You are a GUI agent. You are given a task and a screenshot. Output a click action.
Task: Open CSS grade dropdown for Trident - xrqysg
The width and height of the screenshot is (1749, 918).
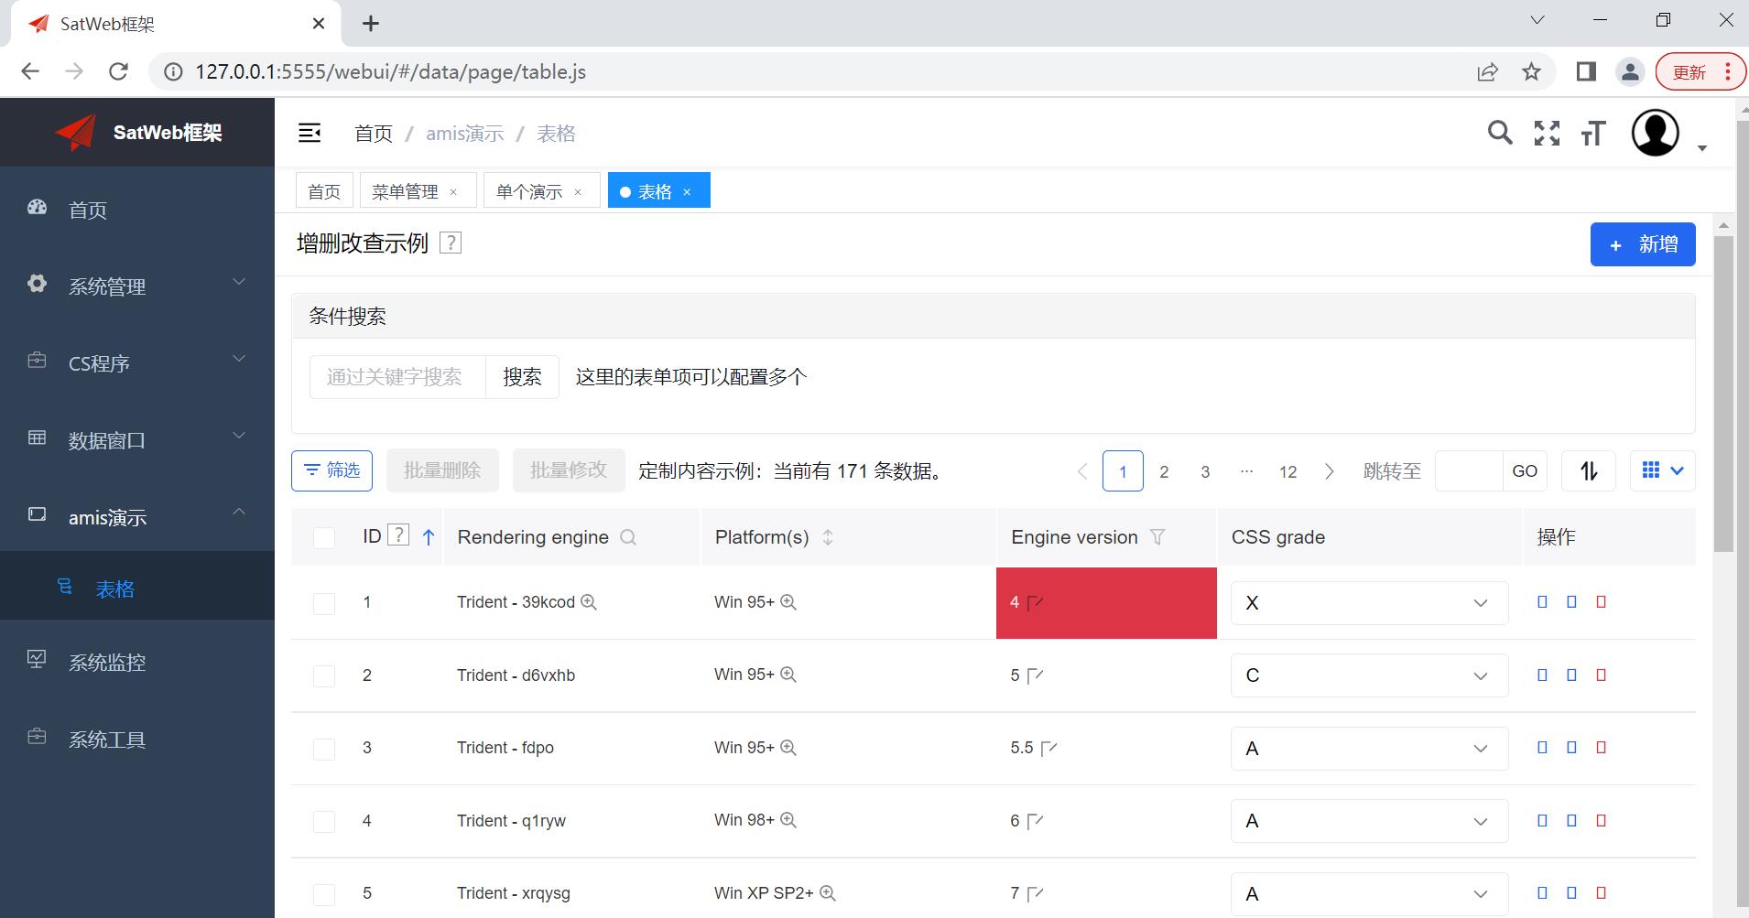coord(1369,894)
